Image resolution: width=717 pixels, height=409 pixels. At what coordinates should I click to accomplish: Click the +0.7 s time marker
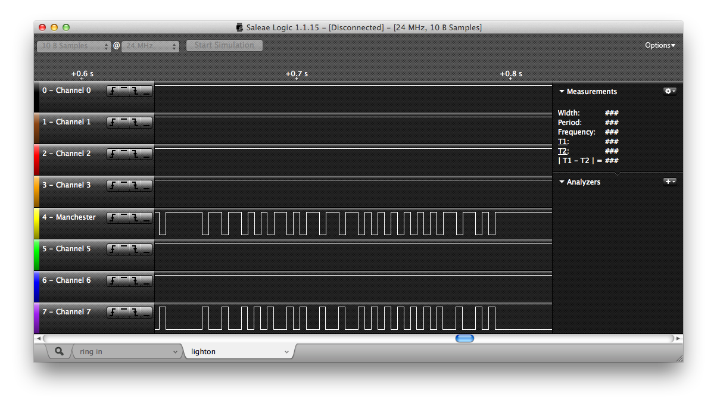pyautogui.click(x=297, y=74)
